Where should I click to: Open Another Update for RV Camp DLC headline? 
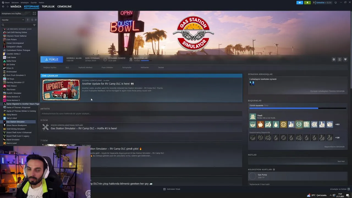[x=108, y=84]
